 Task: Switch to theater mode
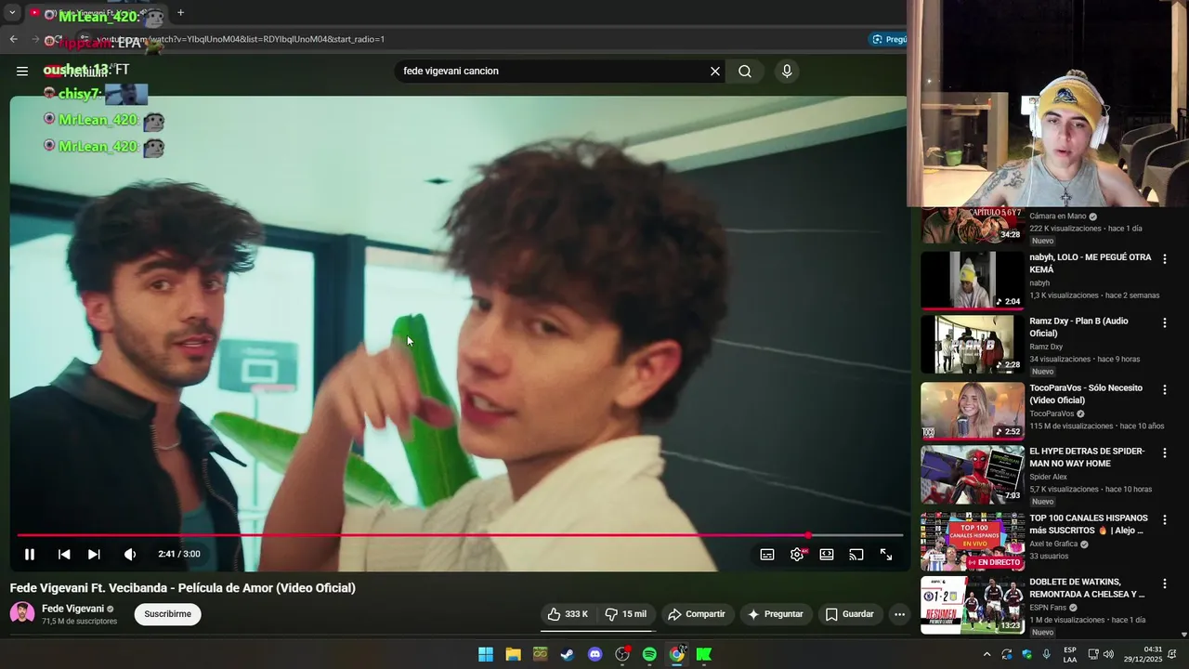[x=827, y=555]
